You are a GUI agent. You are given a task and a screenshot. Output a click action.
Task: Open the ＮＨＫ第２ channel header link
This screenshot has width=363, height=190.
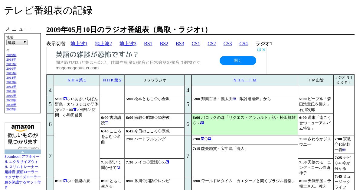(112, 80)
